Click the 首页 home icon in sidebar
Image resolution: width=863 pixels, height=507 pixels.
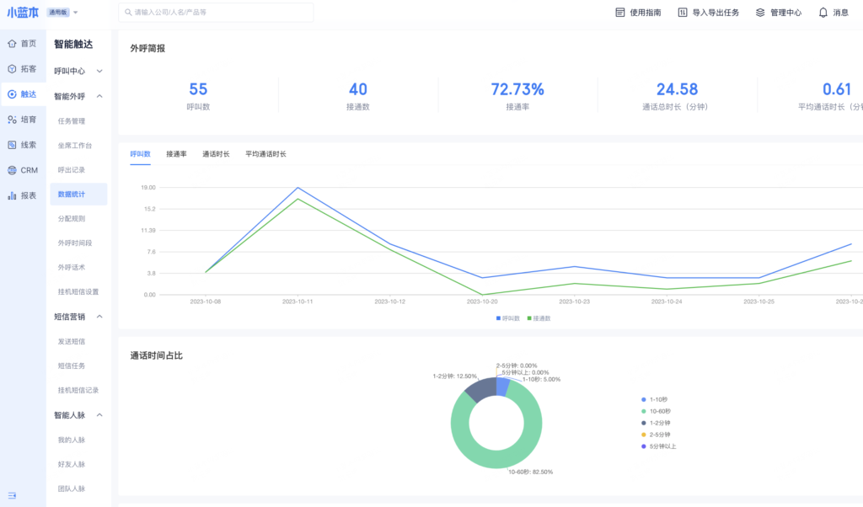coord(12,43)
